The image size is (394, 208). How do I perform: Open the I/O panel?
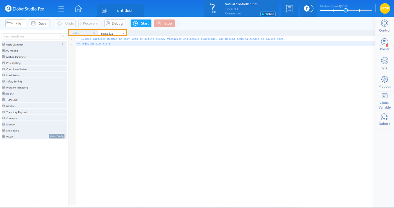click(x=385, y=63)
